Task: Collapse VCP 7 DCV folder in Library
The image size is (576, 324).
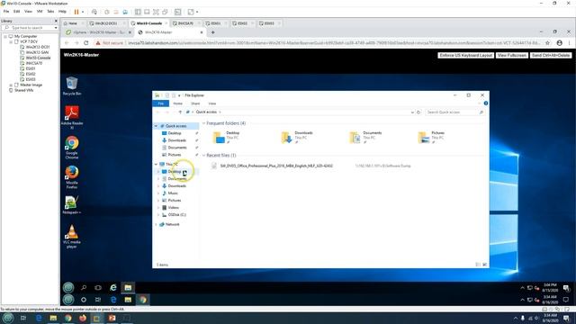Action: coord(11,42)
